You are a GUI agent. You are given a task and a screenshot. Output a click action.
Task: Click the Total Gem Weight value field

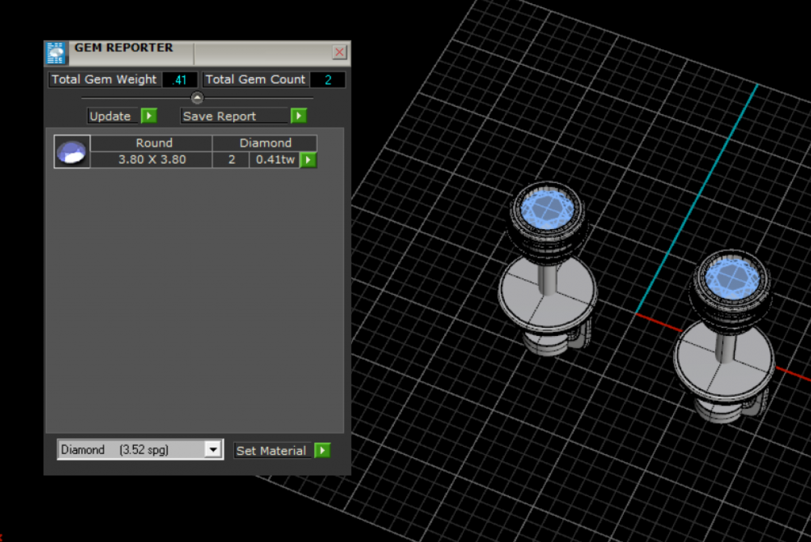coord(180,80)
